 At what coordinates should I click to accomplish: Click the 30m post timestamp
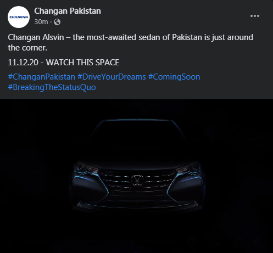coord(41,22)
